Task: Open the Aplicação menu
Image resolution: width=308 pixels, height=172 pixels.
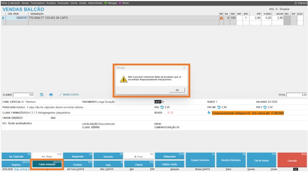Action: click(x=15, y=3)
